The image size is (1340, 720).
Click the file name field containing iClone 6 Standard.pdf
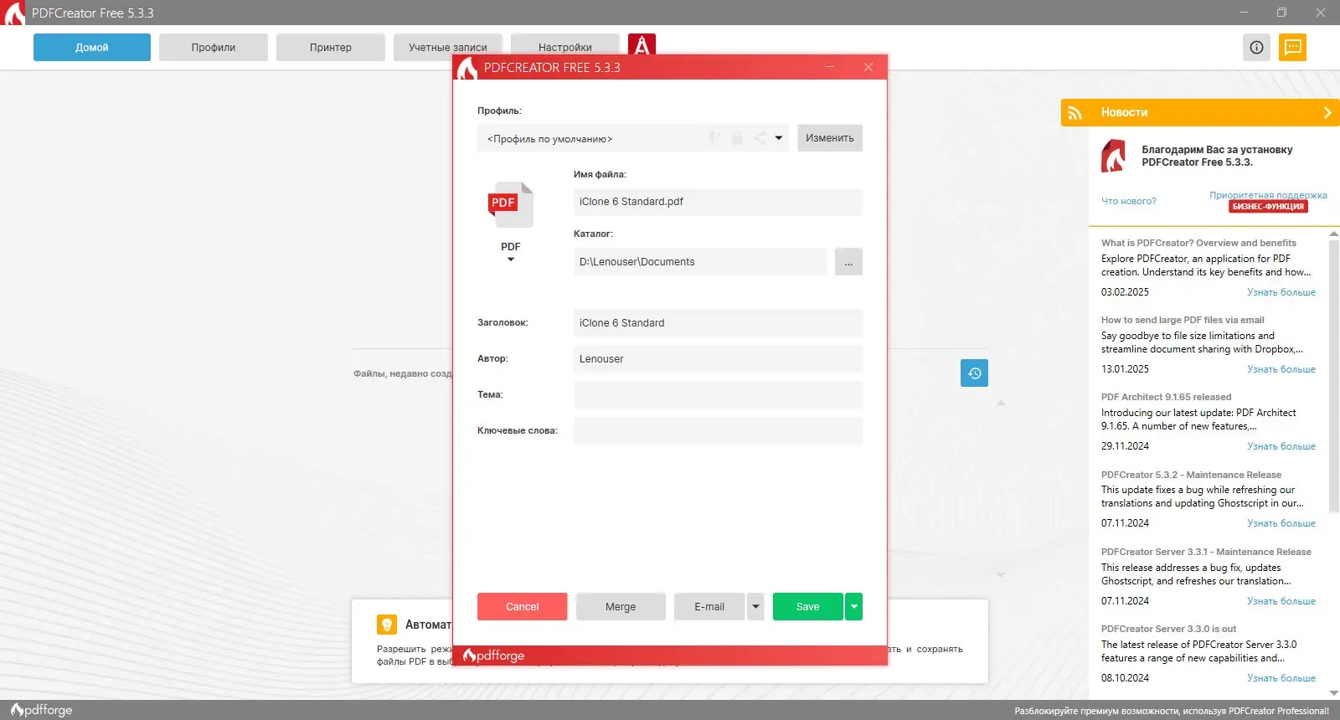[x=718, y=202]
